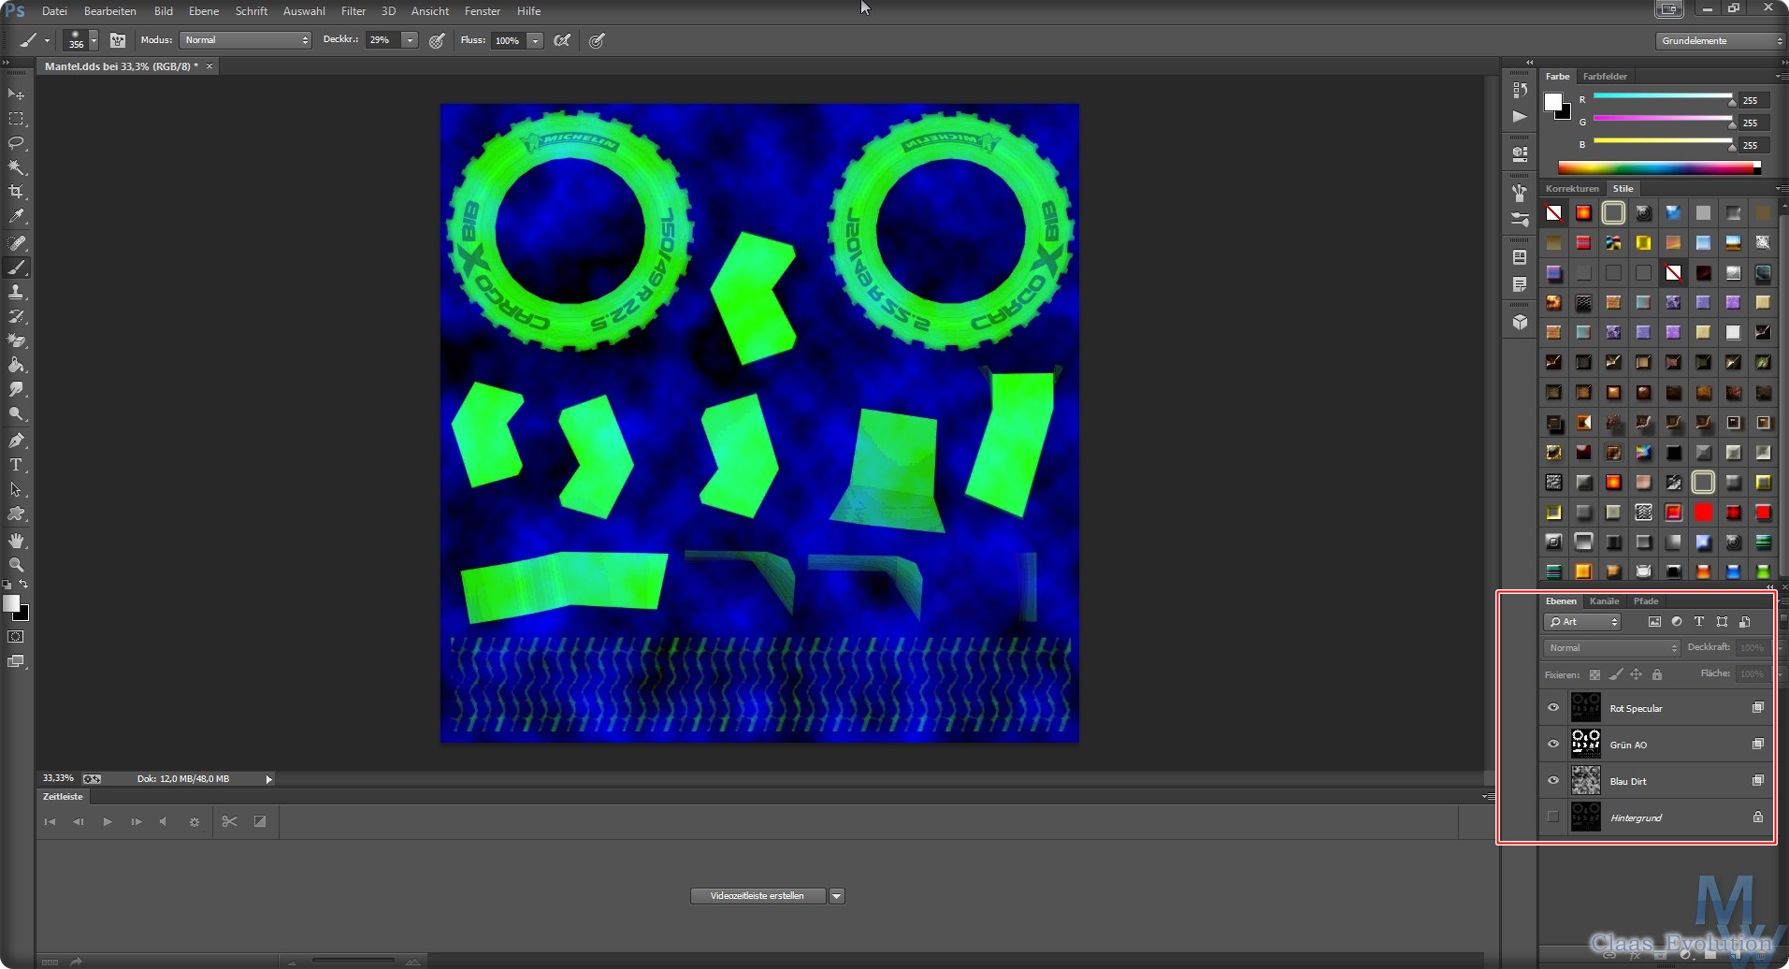
Task: Select the Zoom tool
Action: click(16, 565)
